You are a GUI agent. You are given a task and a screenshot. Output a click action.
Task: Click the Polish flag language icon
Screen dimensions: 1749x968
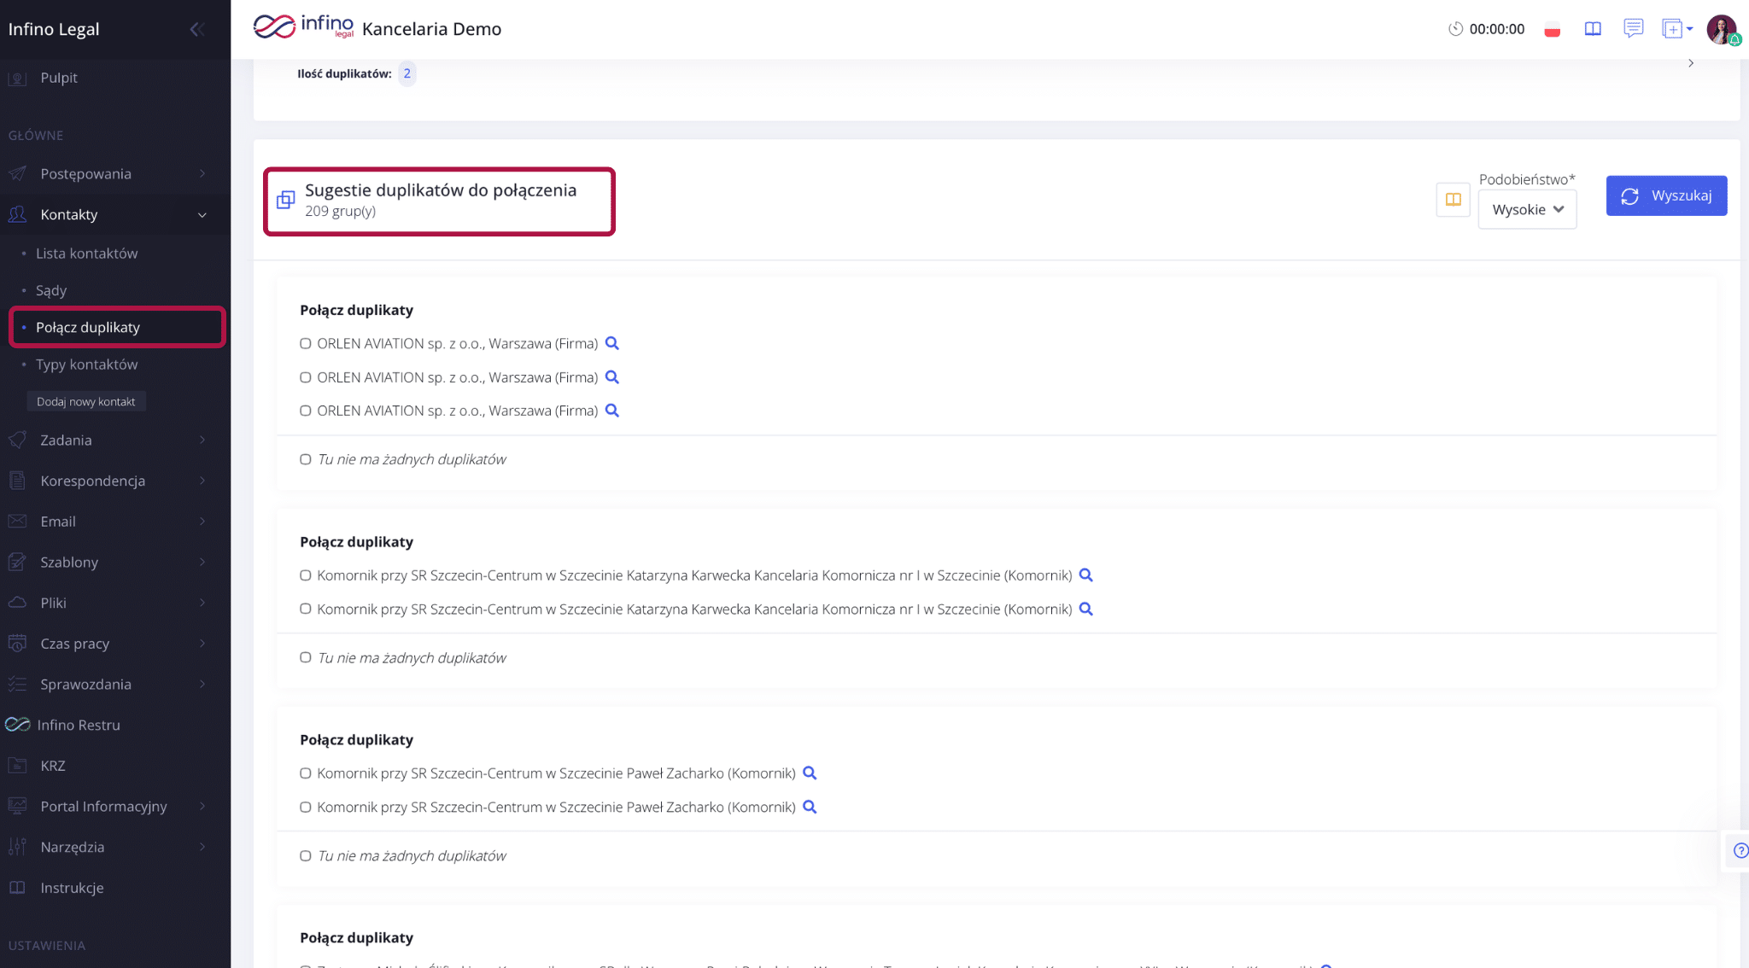(x=1553, y=30)
